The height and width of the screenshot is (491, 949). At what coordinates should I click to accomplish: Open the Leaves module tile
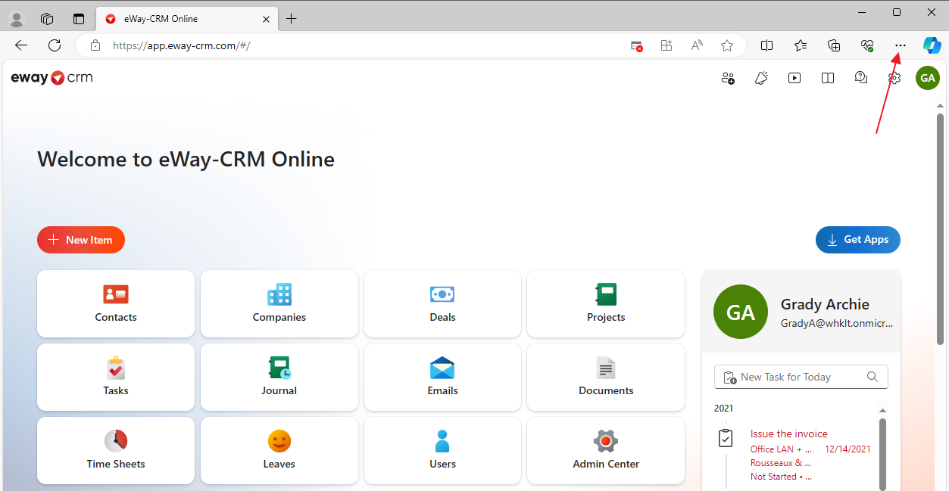click(x=279, y=451)
